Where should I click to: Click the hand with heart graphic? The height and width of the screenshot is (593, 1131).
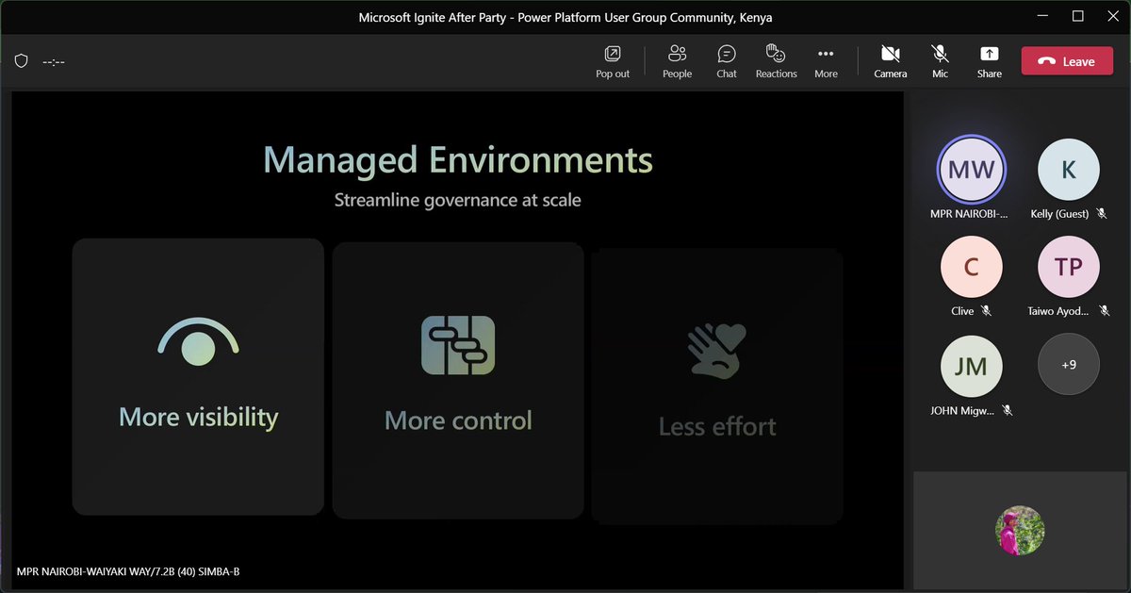717,350
